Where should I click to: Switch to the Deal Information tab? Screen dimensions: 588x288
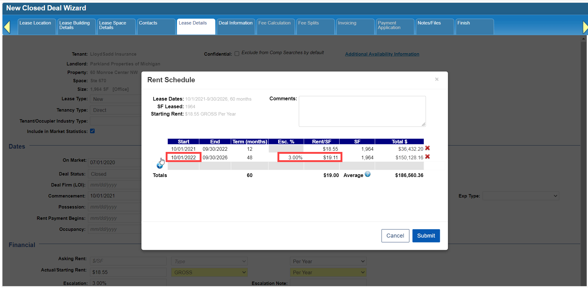click(x=236, y=27)
